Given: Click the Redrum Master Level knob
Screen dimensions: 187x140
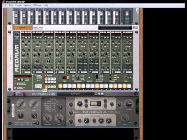Looking at the screenshot, I should [x=16, y=34].
